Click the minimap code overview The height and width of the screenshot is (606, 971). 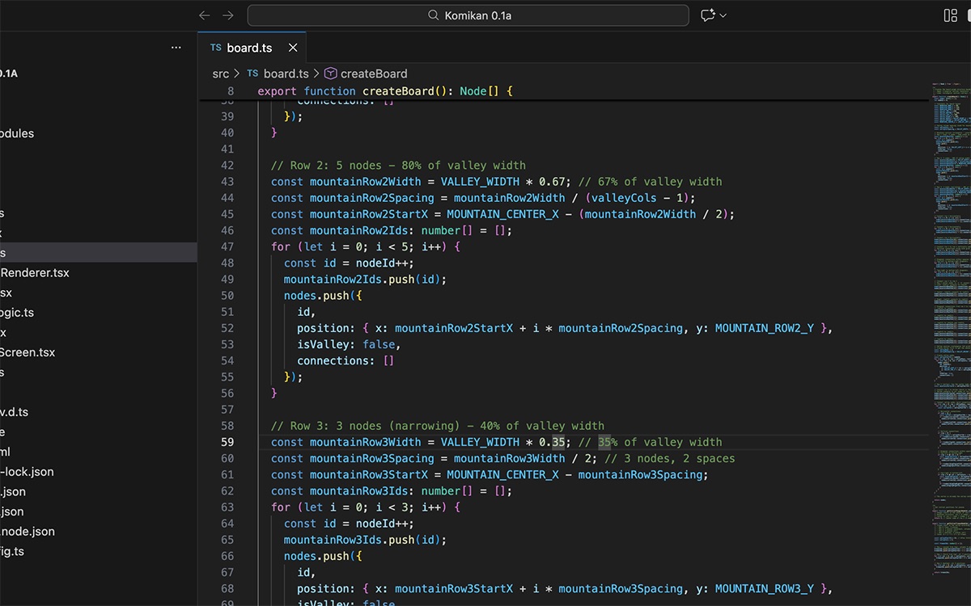click(949, 242)
